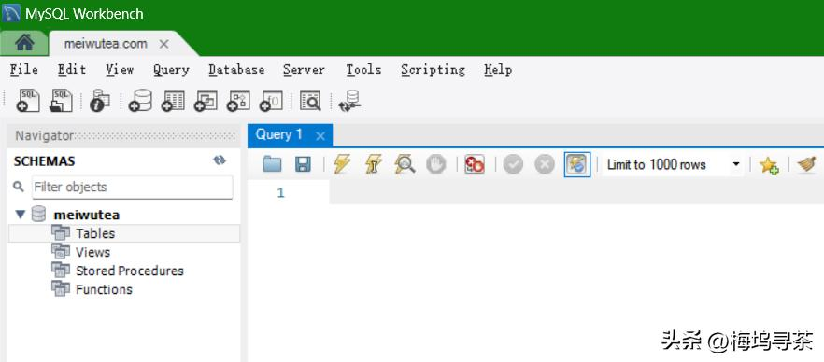Save script floppy disk icon
This screenshot has height=362, width=824.
pos(303,165)
